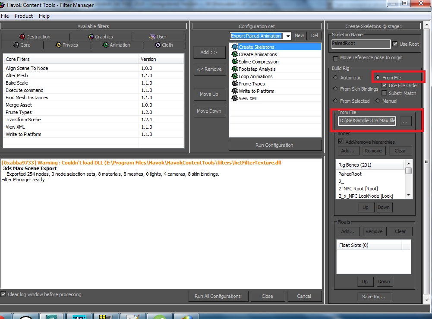Image resolution: width=432 pixels, height=319 pixels.
Task: Enable the Use Root checkbox
Action: [395, 44]
